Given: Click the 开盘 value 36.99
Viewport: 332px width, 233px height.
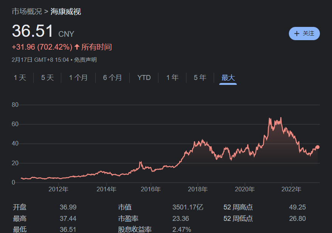Looking at the screenshot, I should tap(68, 207).
